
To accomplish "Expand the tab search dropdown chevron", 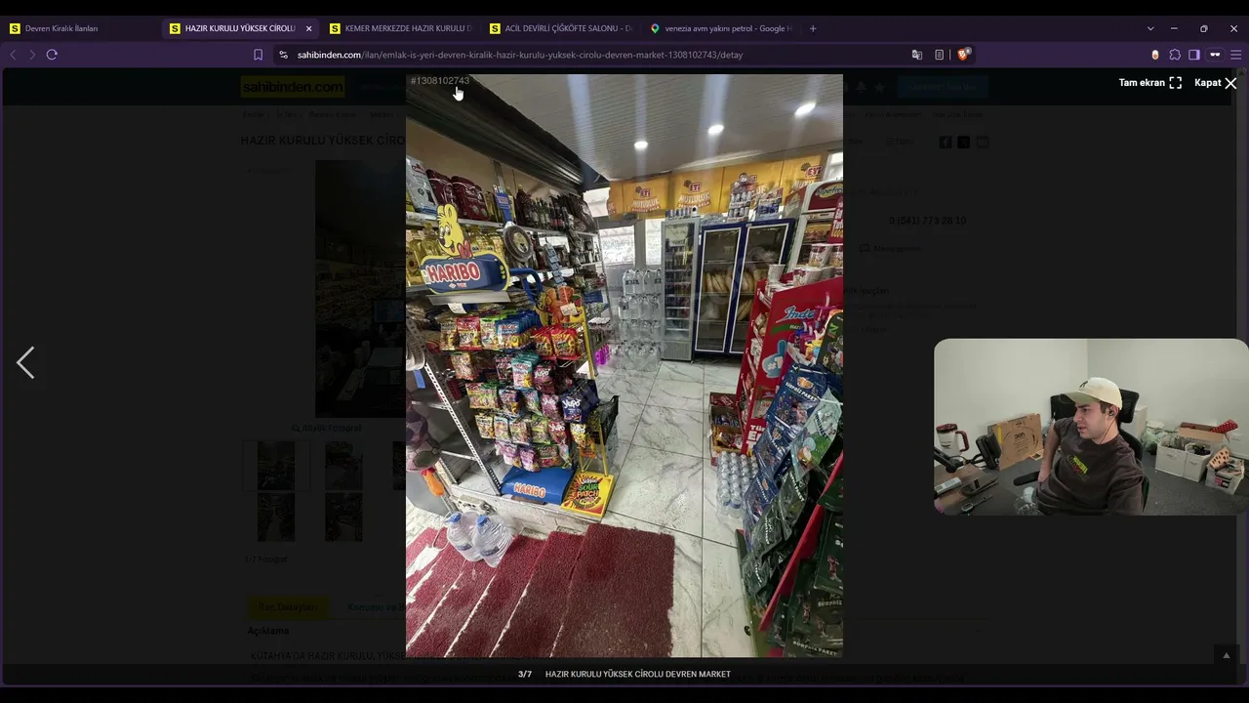I will [x=1150, y=28].
